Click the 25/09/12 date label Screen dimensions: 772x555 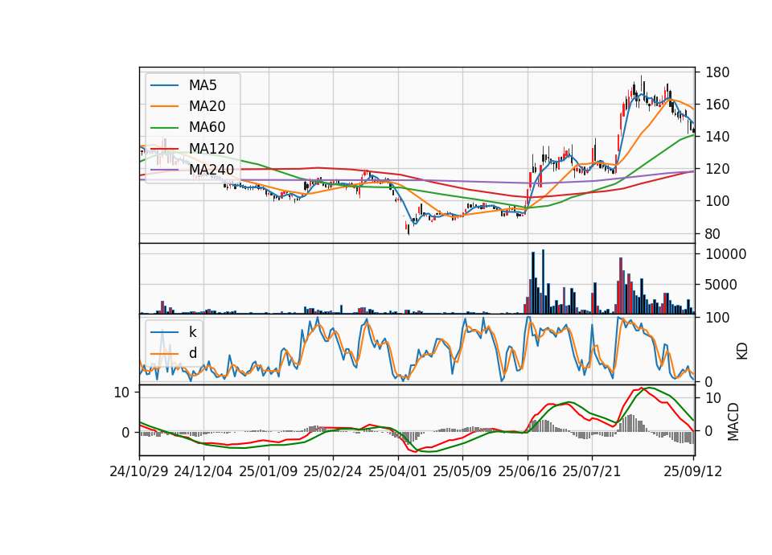(693, 471)
